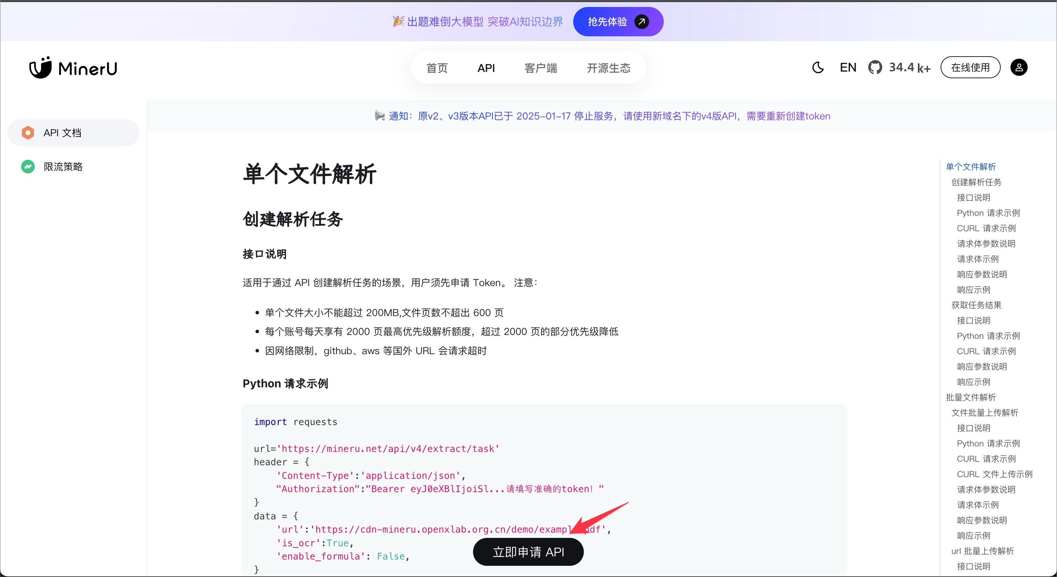Click the 立即申请 API button

coord(528,552)
